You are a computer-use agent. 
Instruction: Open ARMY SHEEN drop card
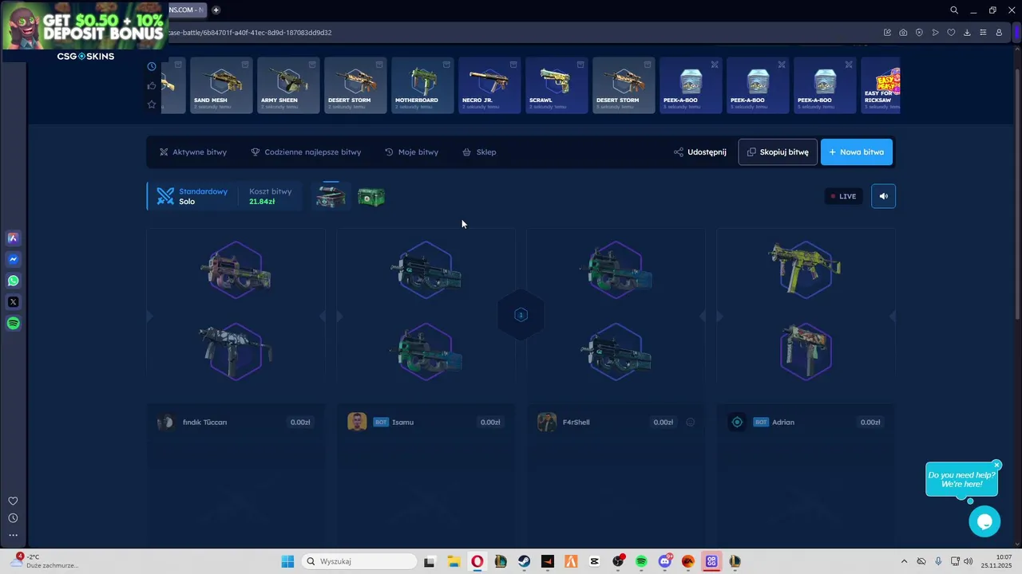[x=288, y=85]
